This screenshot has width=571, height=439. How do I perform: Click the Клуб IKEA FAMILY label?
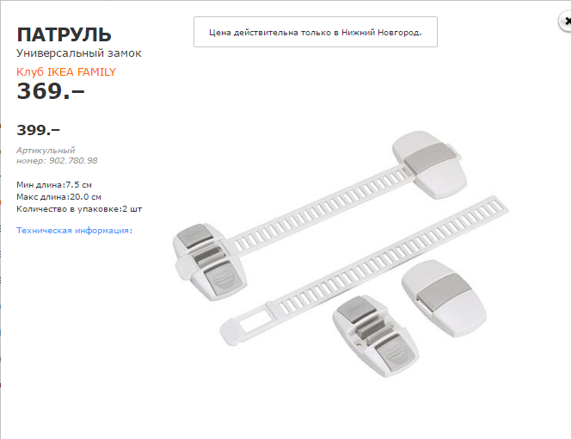(66, 71)
